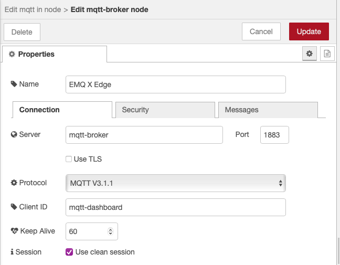Click the tag icon beside Name
This screenshot has height=265, width=340.
(14, 84)
